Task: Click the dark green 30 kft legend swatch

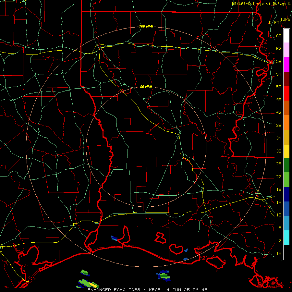Action: (286, 165)
